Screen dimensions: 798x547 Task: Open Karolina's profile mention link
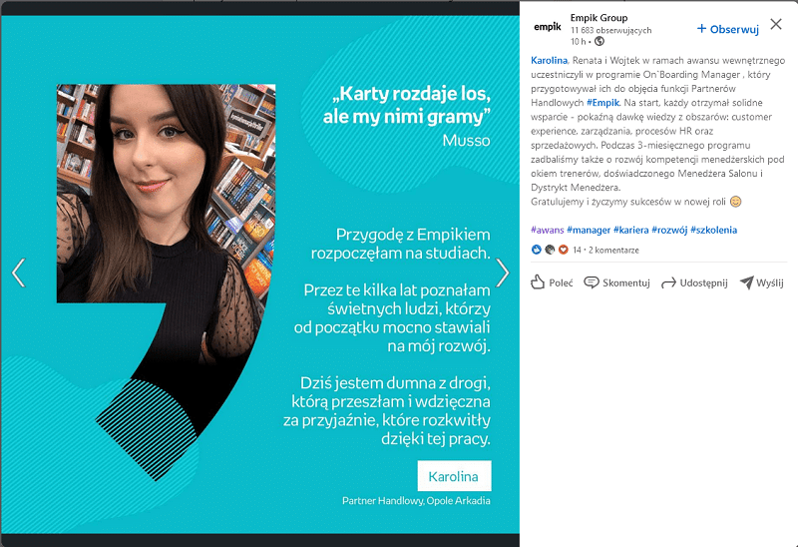[549, 60]
